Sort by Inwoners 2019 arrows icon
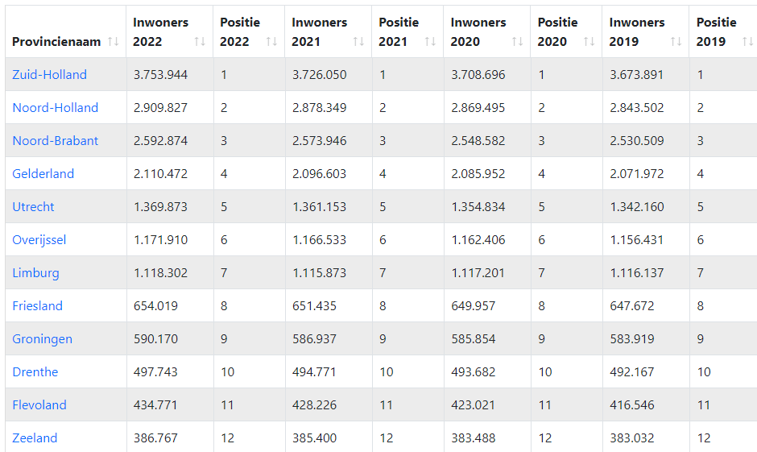Screen dimensions: 757x452 click(x=676, y=42)
